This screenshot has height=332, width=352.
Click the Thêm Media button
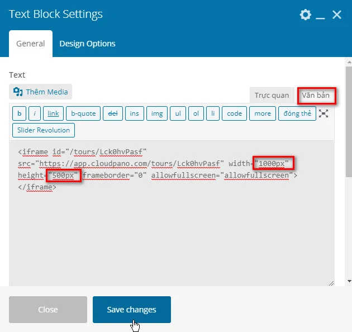tap(40, 92)
